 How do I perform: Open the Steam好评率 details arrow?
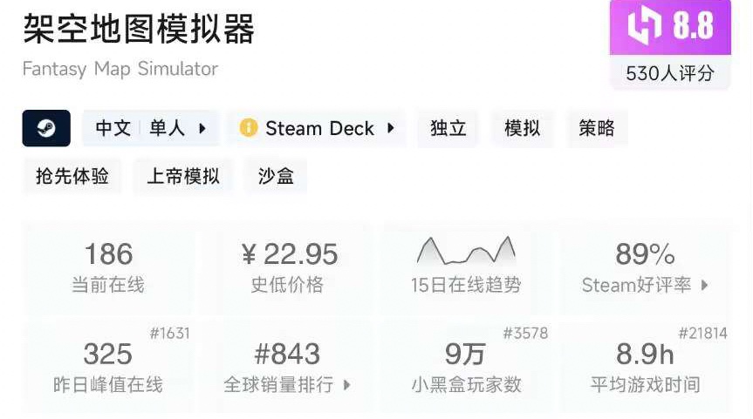pos(704,285)
